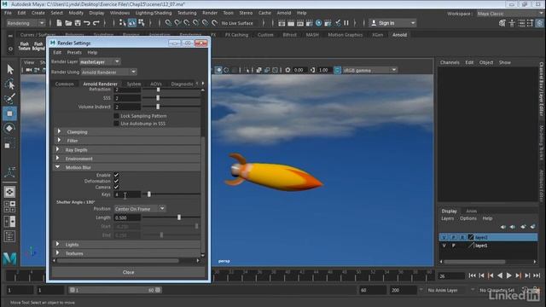Click create new layer icon in Layers panel
This screenshot has height=307, width=546.
pyautogui.click(x=523, y=227)
